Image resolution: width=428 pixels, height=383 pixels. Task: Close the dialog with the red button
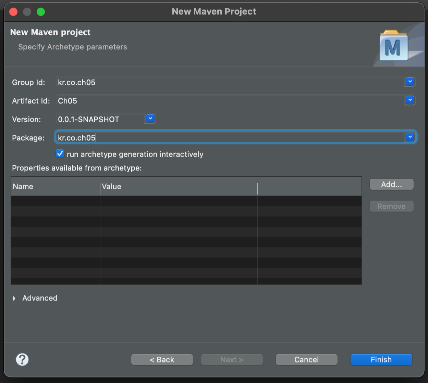click(13, 12)
